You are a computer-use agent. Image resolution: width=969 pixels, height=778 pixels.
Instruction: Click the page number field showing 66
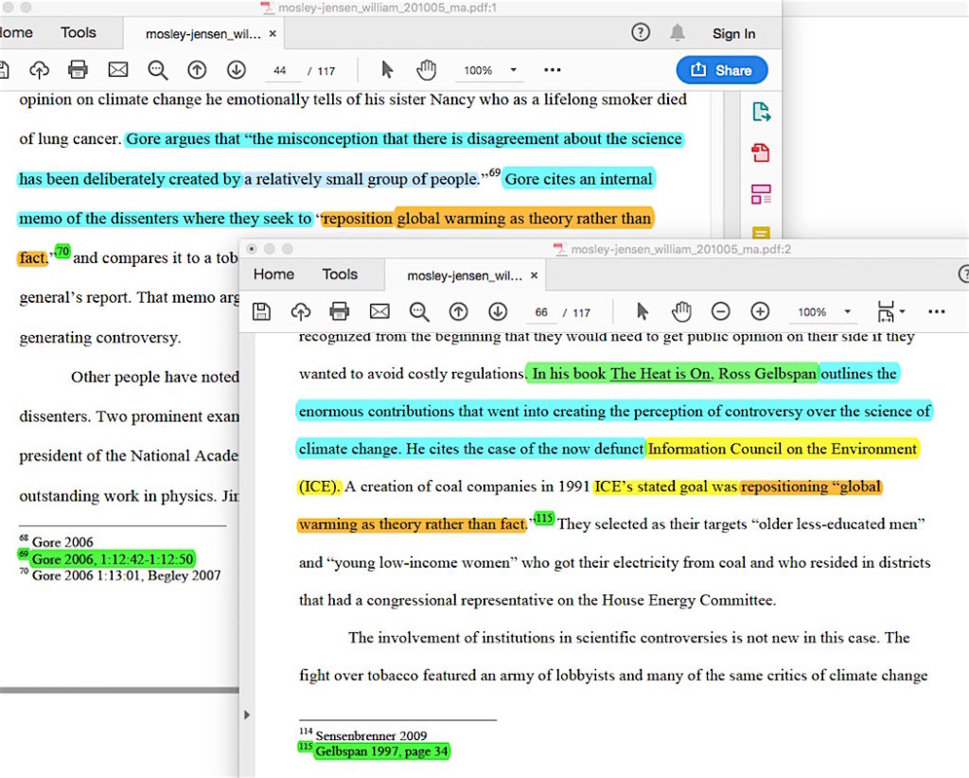pyautogui.click(x=541, y=312)
